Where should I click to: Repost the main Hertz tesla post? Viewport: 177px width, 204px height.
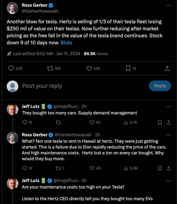tap(54, 68)
